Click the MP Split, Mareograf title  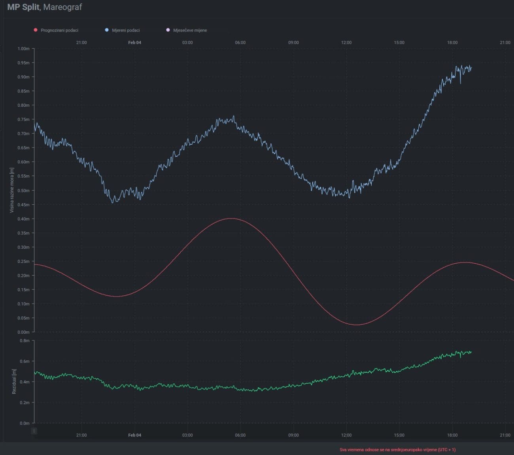pos(45,7)
